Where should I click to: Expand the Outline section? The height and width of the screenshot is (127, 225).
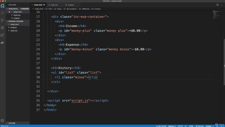click(18, 123)
